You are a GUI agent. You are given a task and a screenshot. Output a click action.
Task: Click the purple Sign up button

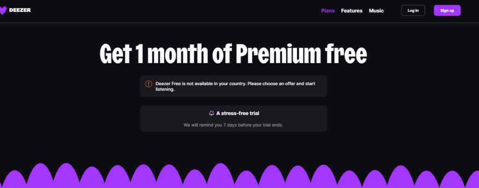tap(447, 10)
